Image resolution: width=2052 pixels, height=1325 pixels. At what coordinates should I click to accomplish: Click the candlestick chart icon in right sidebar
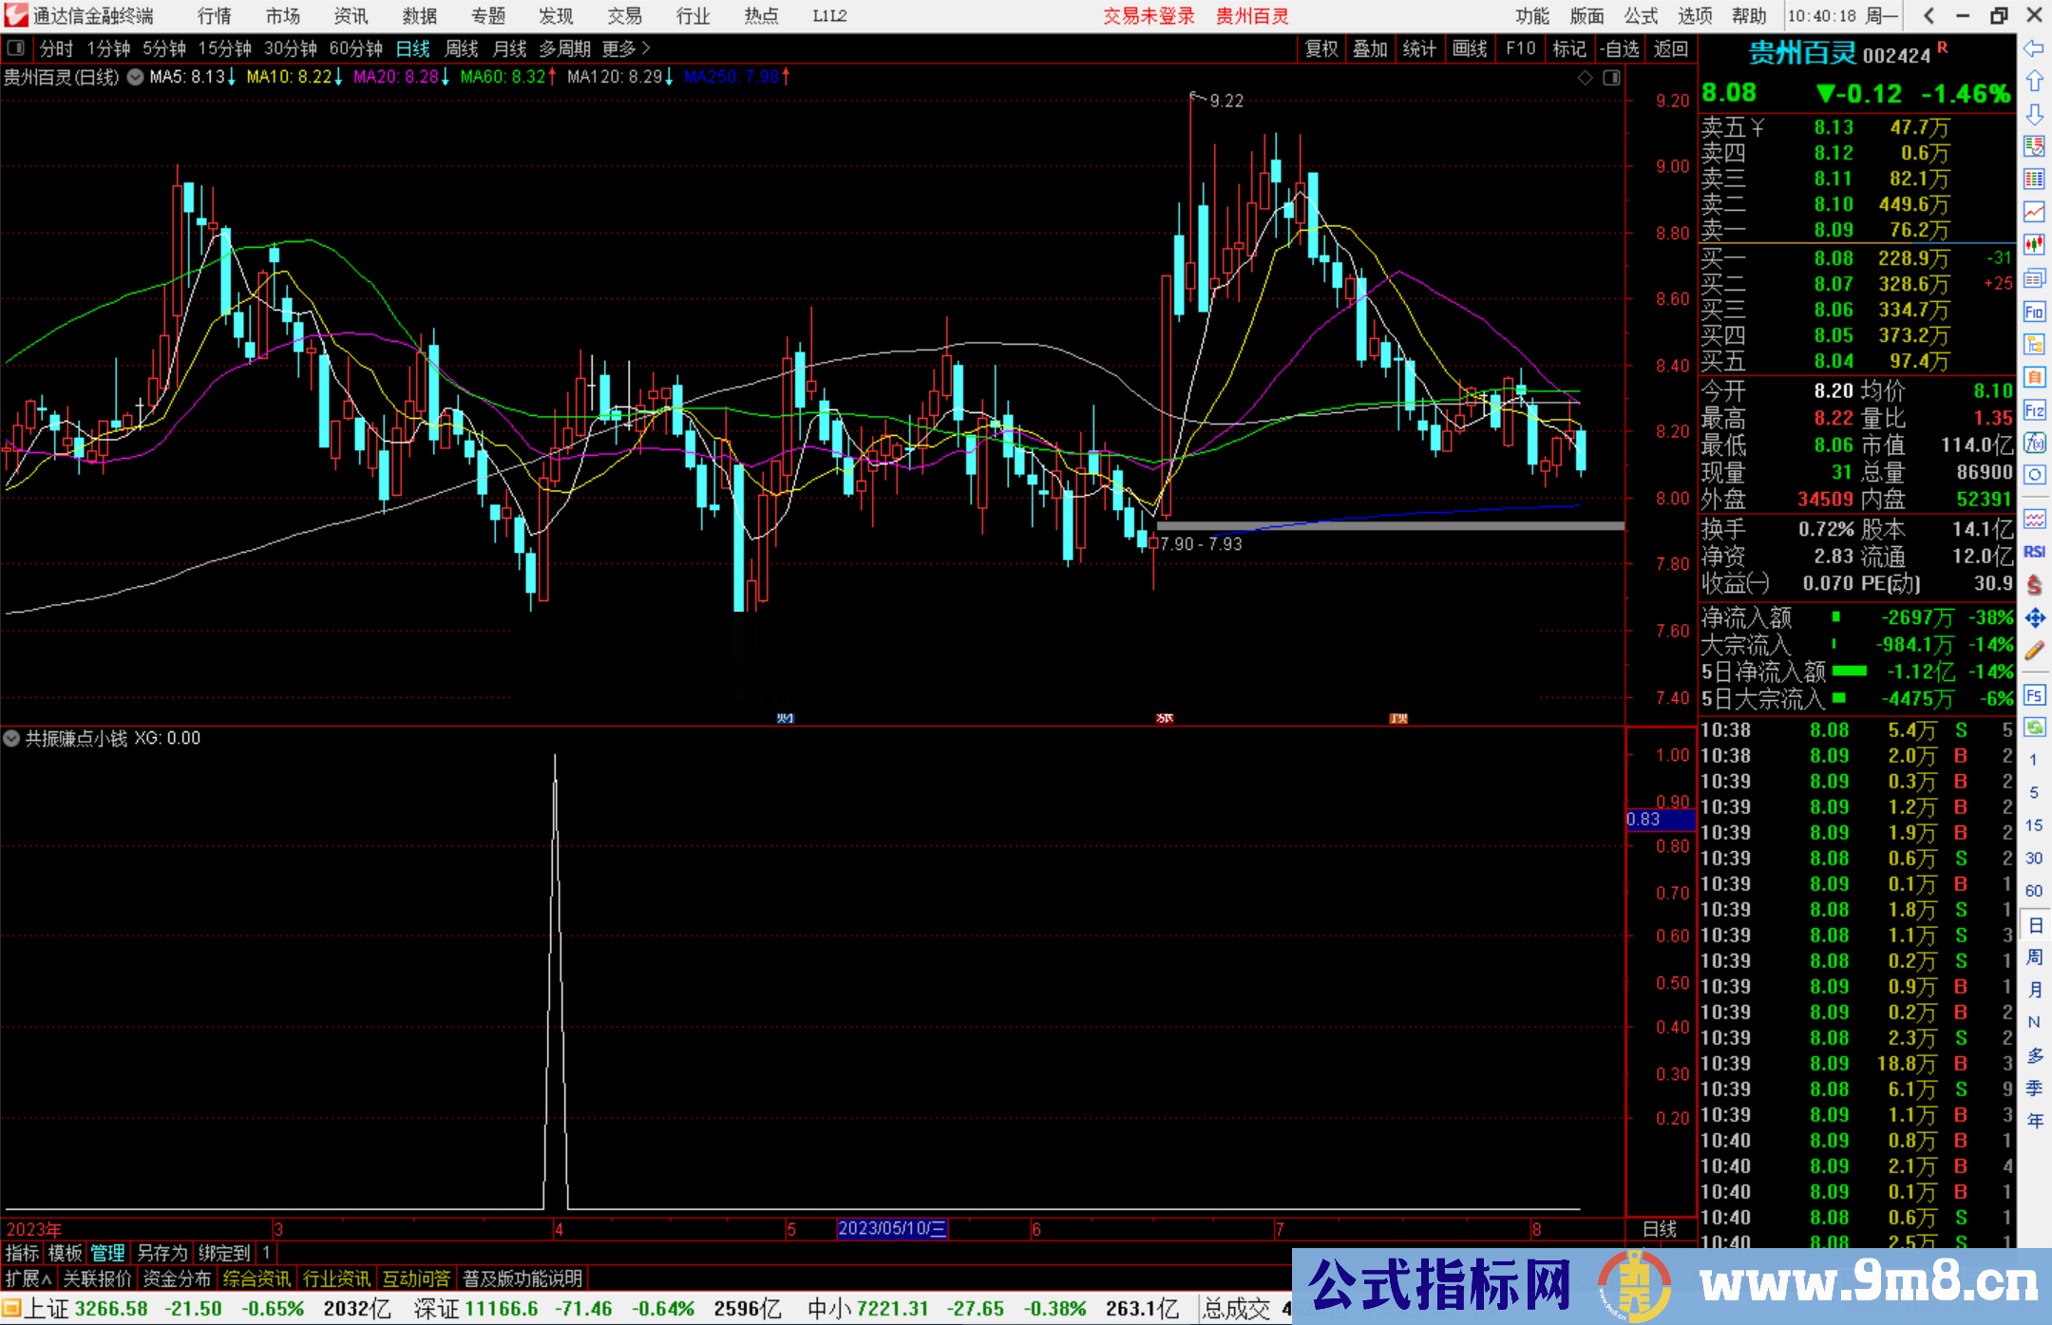(x=2034, y=244)
